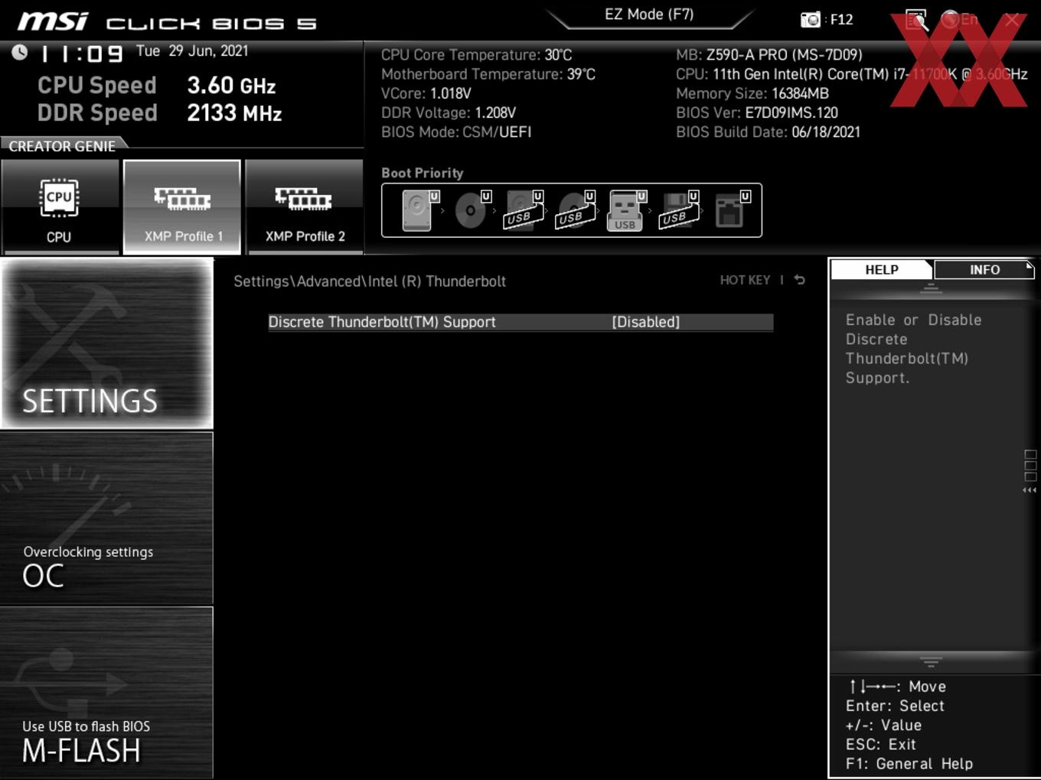Image resolution: width=1041 pixels, height=780 pixels.
Task: Click the MB: Z590-A PRO (MS-7D09) line
Action: pos(769,55)
